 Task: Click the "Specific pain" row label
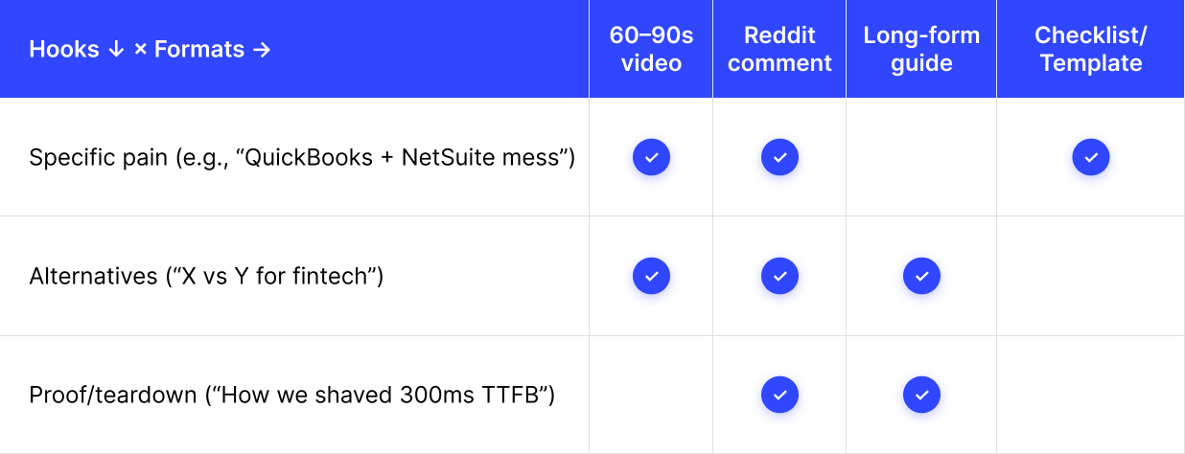click(302, 157)
